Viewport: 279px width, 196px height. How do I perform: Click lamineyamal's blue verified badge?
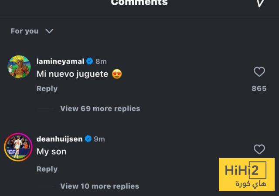coord(90,61)
